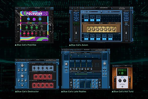
Task: Click the Blue Cat logo icon in Late Replies header
Action: point(109,50)
